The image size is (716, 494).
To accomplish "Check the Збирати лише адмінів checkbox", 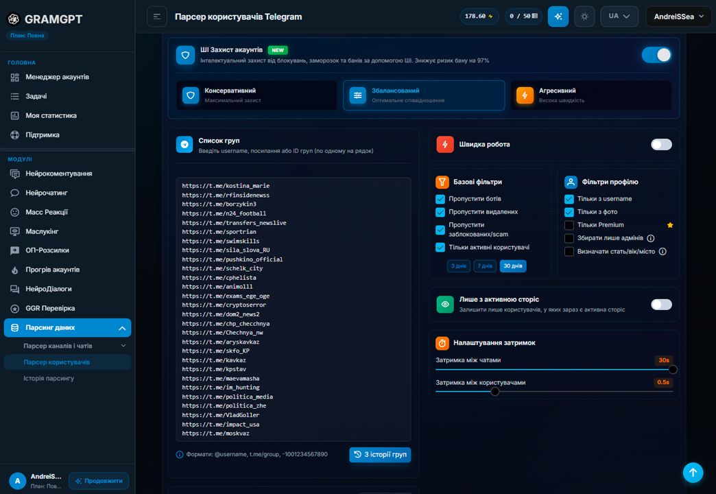I will [x=569, y=238].
